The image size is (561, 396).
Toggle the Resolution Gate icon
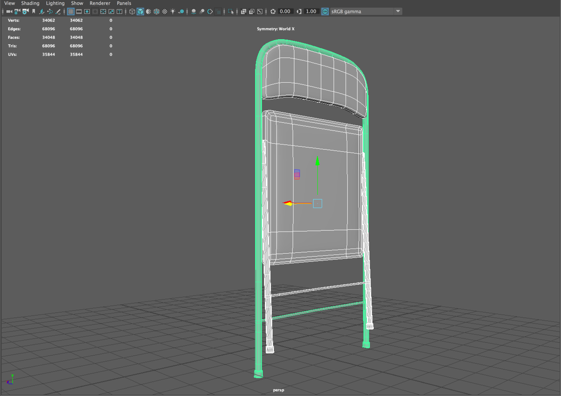pyautogui.click(x=87, y=11)
